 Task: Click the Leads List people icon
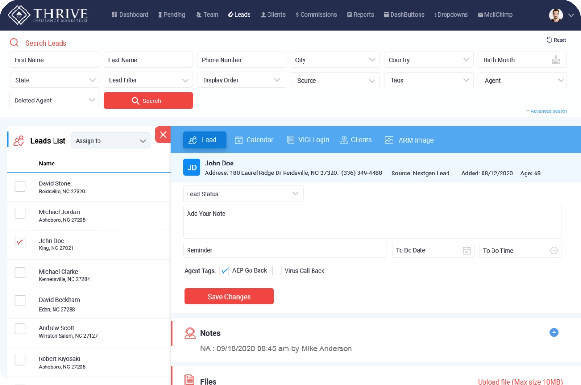(18, 140)
